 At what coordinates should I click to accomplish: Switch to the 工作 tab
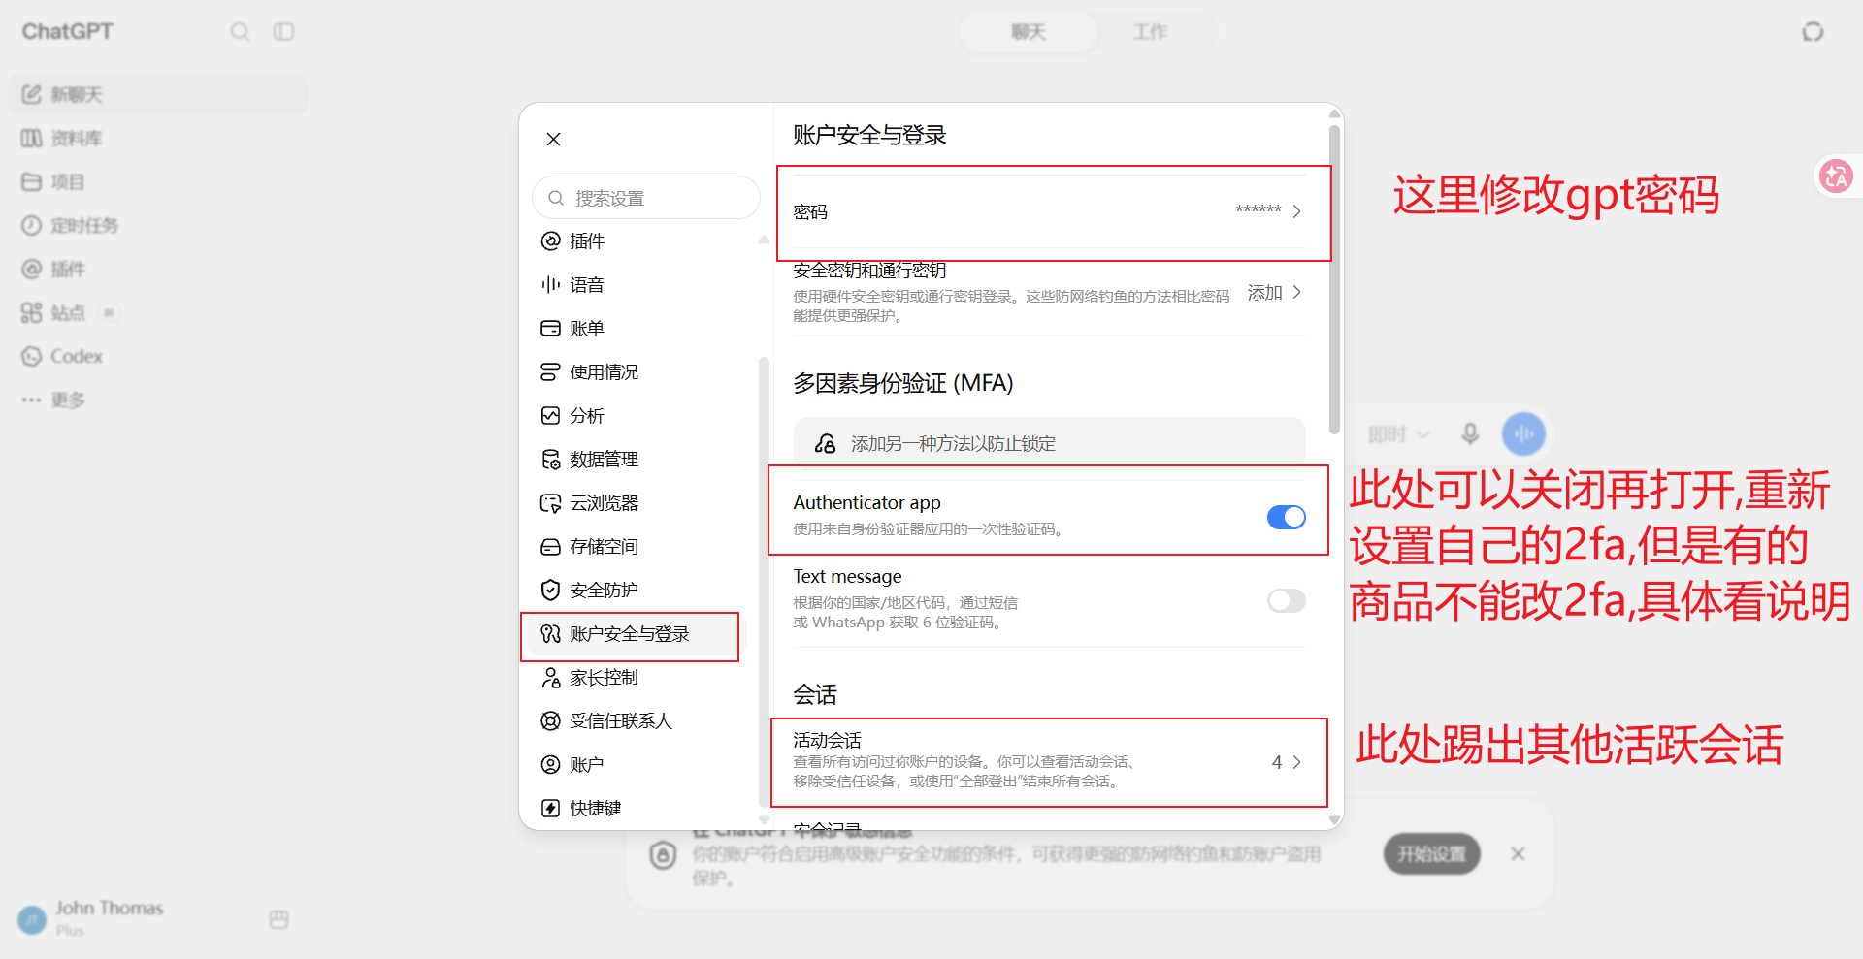pos(1150,32)
